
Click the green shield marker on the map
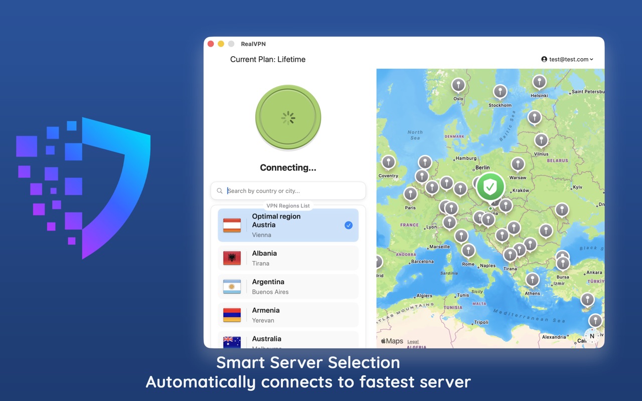point(490,187)
